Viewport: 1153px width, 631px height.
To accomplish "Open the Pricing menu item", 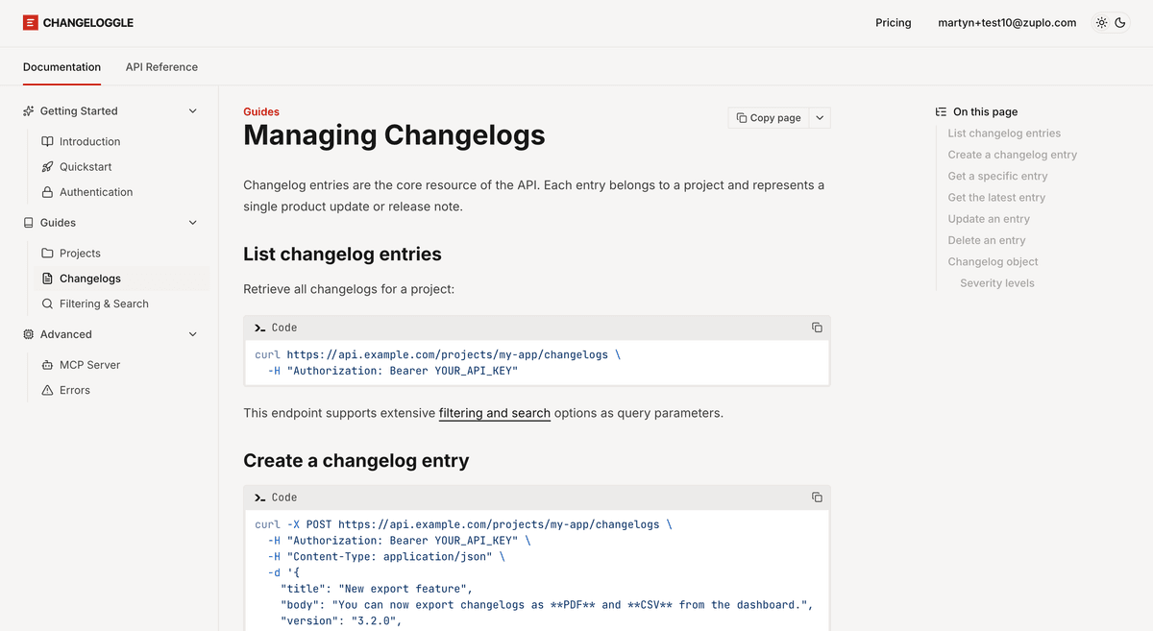I will click(893, 22).
